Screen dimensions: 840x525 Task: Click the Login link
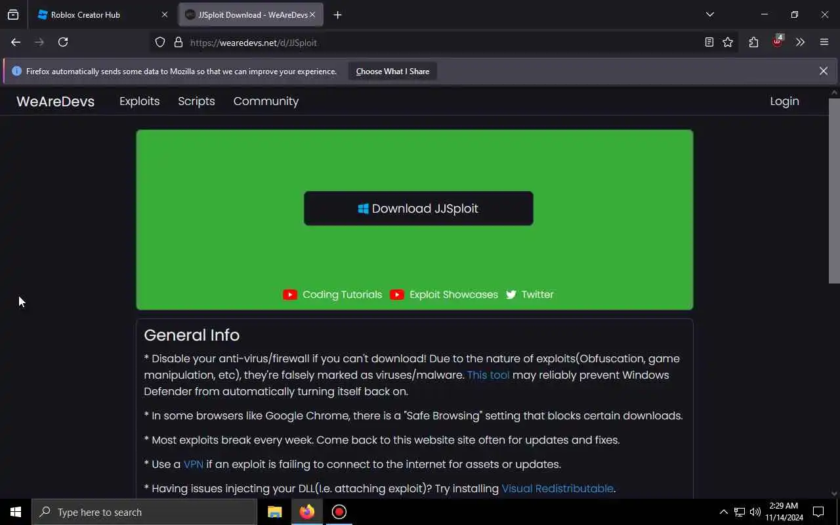784,101
